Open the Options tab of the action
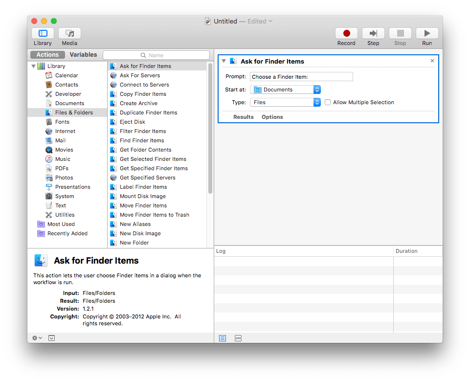Image resolution: width=470 pixels, height=382 pixels. tap(272, 117)
